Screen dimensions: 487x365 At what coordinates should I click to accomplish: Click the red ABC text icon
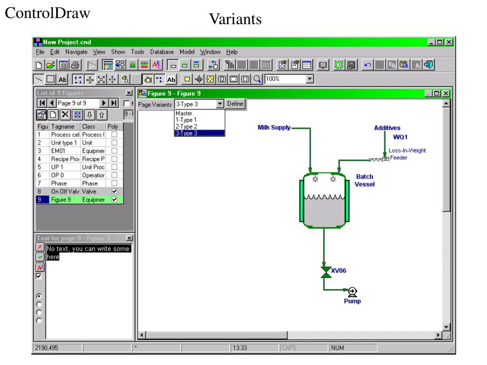(x=156, y=65)
